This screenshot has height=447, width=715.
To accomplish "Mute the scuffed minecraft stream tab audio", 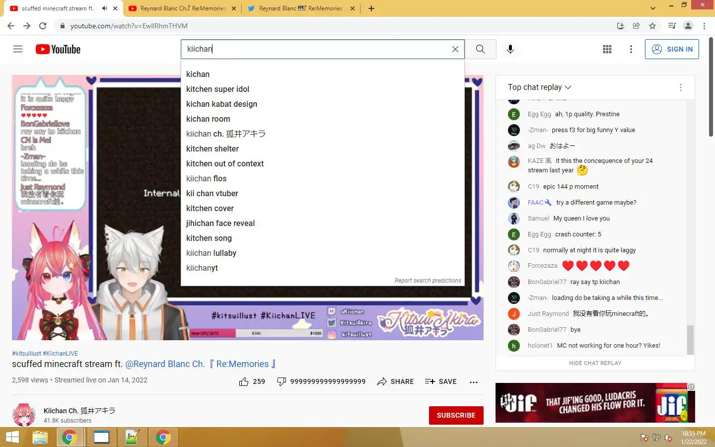I will 104,8.
